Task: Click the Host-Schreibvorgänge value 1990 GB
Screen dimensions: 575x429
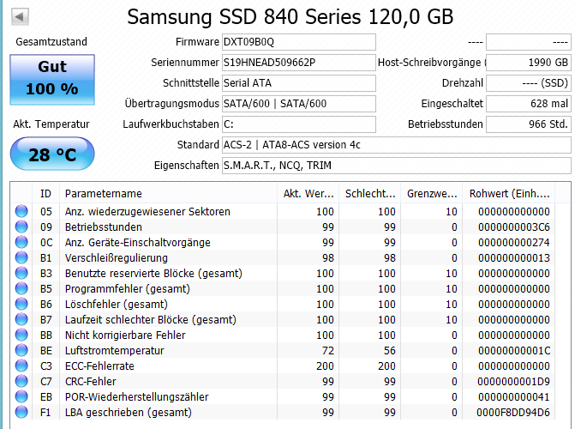Action: click(x=529, y=63)
